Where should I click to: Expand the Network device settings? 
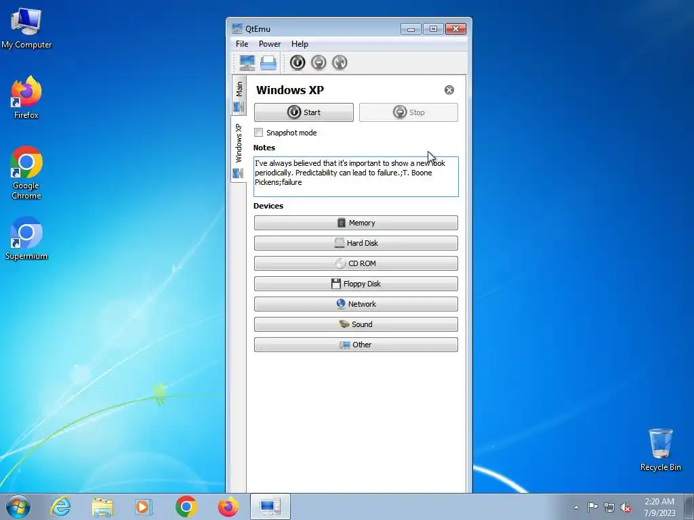(356, 304)
